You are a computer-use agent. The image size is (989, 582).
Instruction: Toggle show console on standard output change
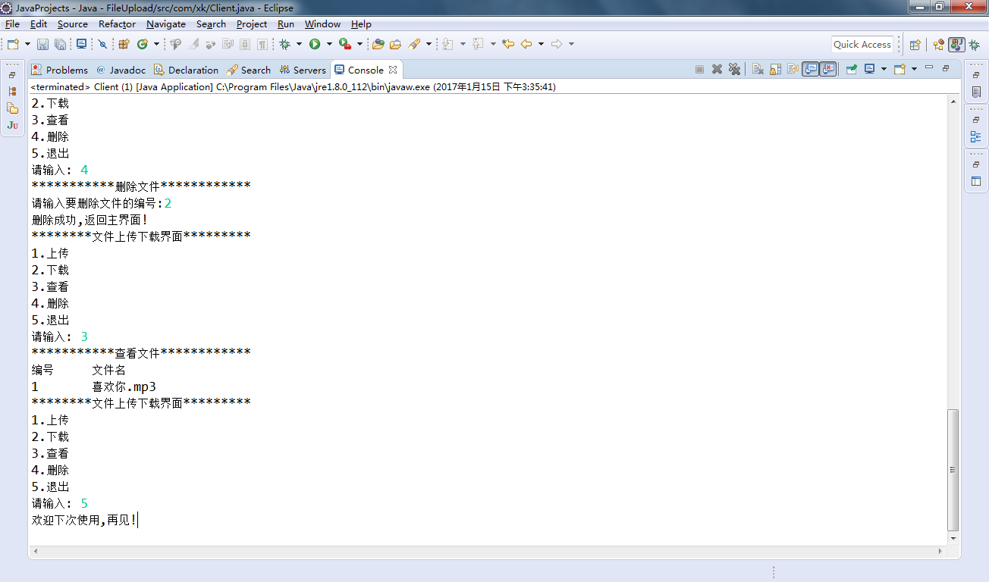pos(811,69)
